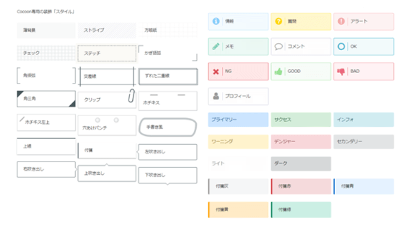Click the 手書き風 hand-drawn style box
Image resolution: width=410 pixels, height=230 pixels.
pyautogui.click(x=167, y=126)
